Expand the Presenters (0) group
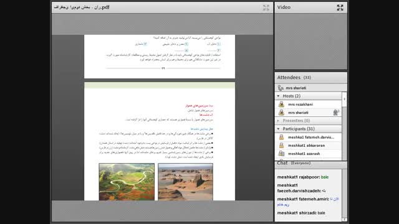 tap(278, 121)
